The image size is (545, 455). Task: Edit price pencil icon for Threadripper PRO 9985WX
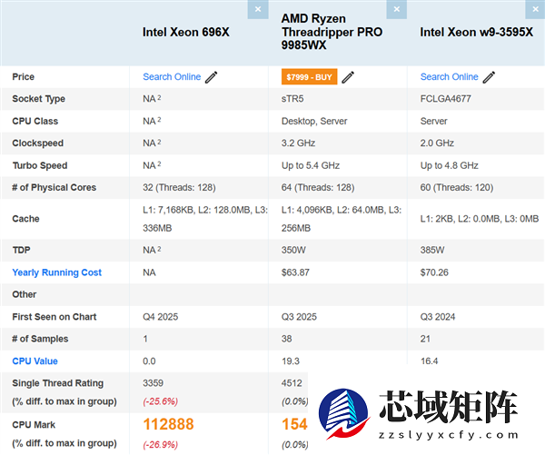click(x=348, y=77)
